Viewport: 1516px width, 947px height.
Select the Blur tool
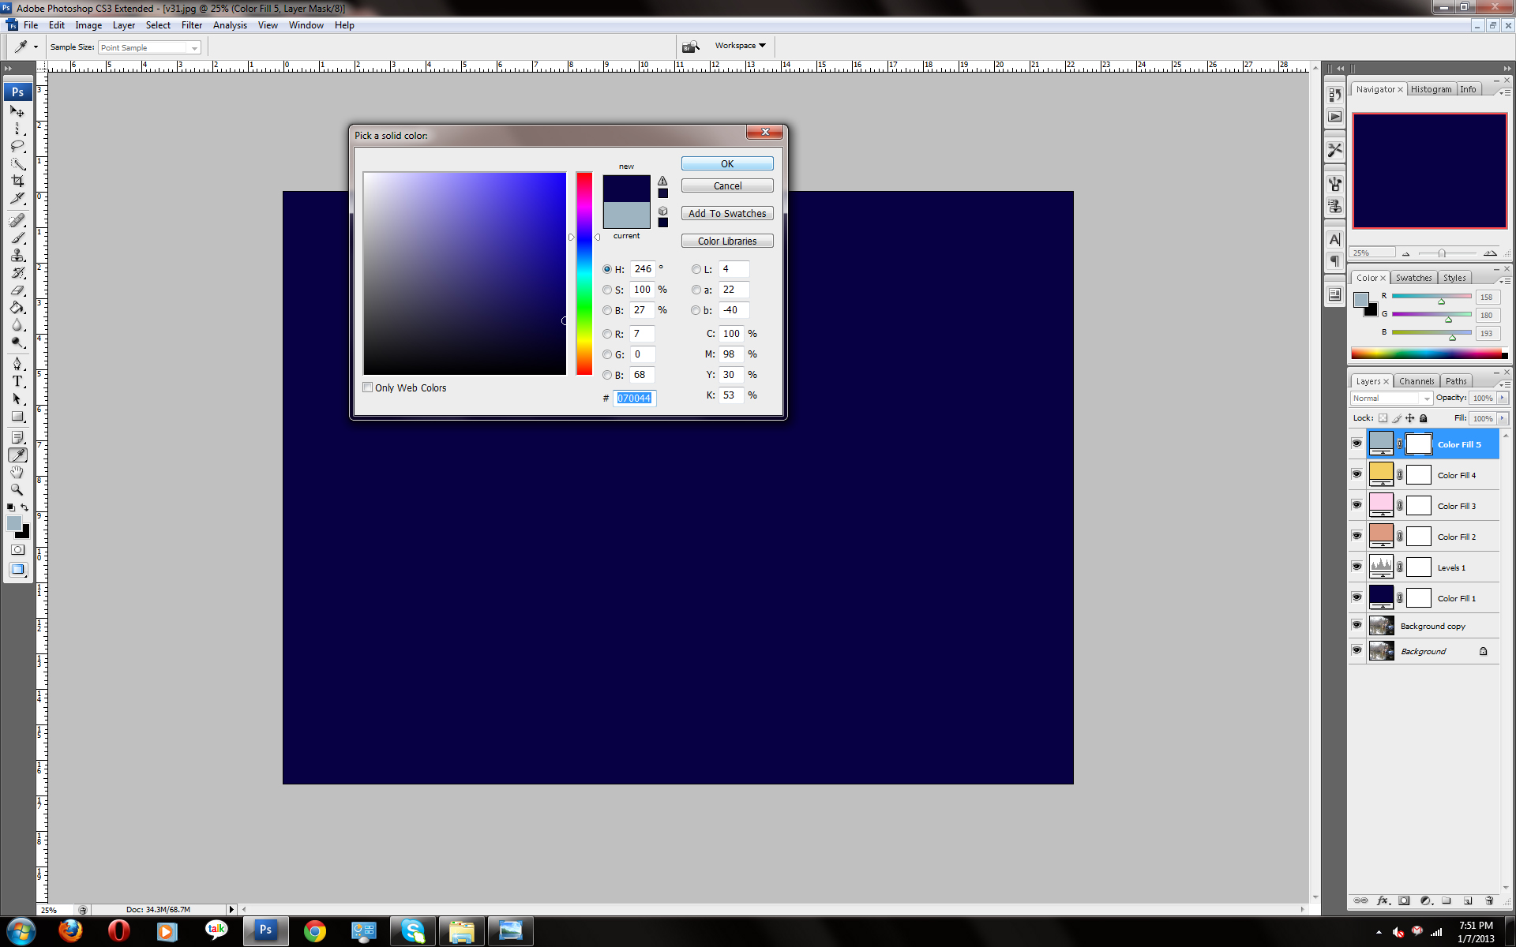[17, 324]
